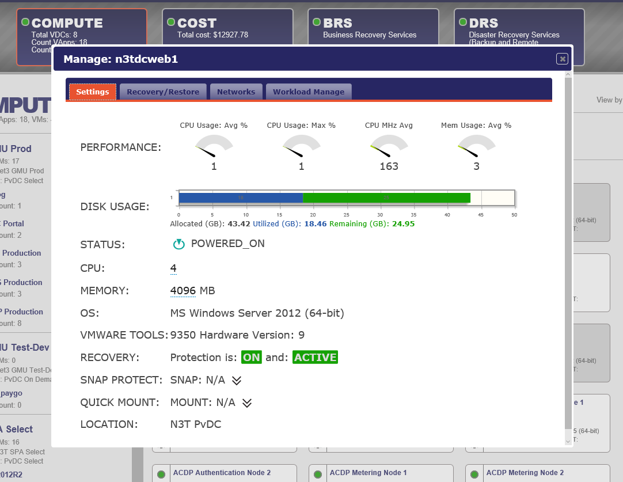
Task: Click the Mem Usage Avg gauge
Action: 476,146
